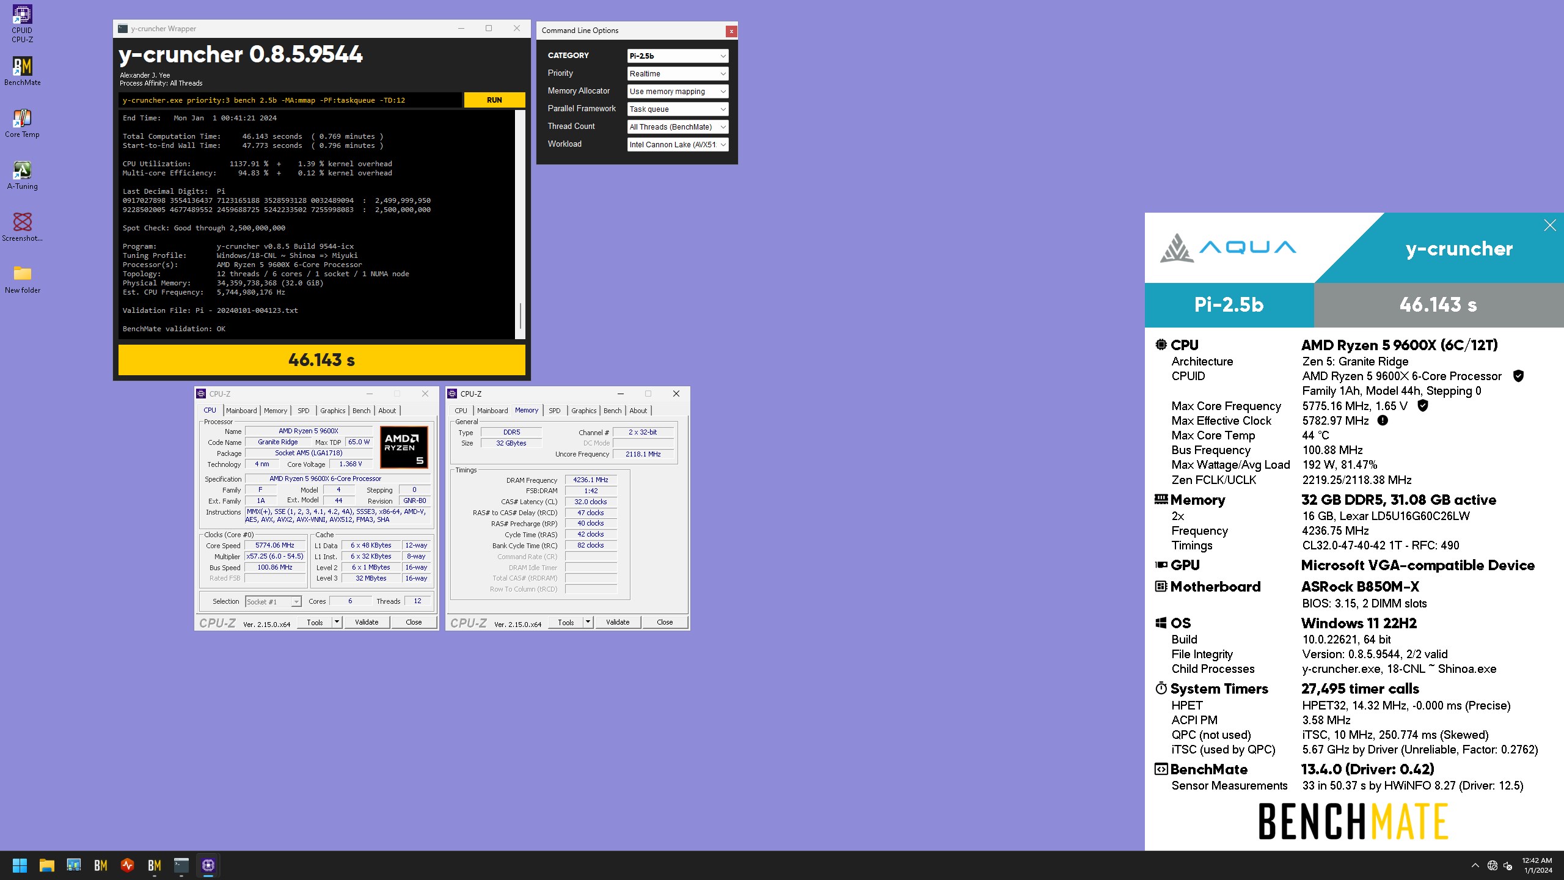Click Close in left CPU-Z window
Screen dimensions: 1564x880
[x=414, y=622]
